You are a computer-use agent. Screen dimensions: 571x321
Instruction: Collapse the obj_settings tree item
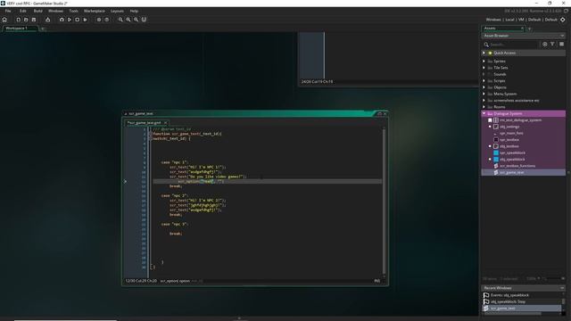coord(490,127)
